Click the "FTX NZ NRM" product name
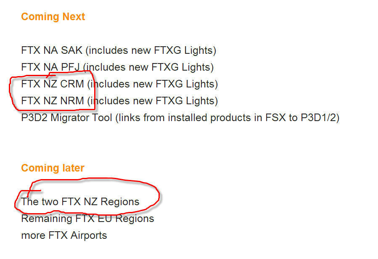Screen dimensions: 378x259 (x=53, y=101)
